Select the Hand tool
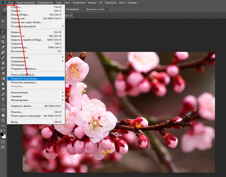 click(x=3, y=115)
